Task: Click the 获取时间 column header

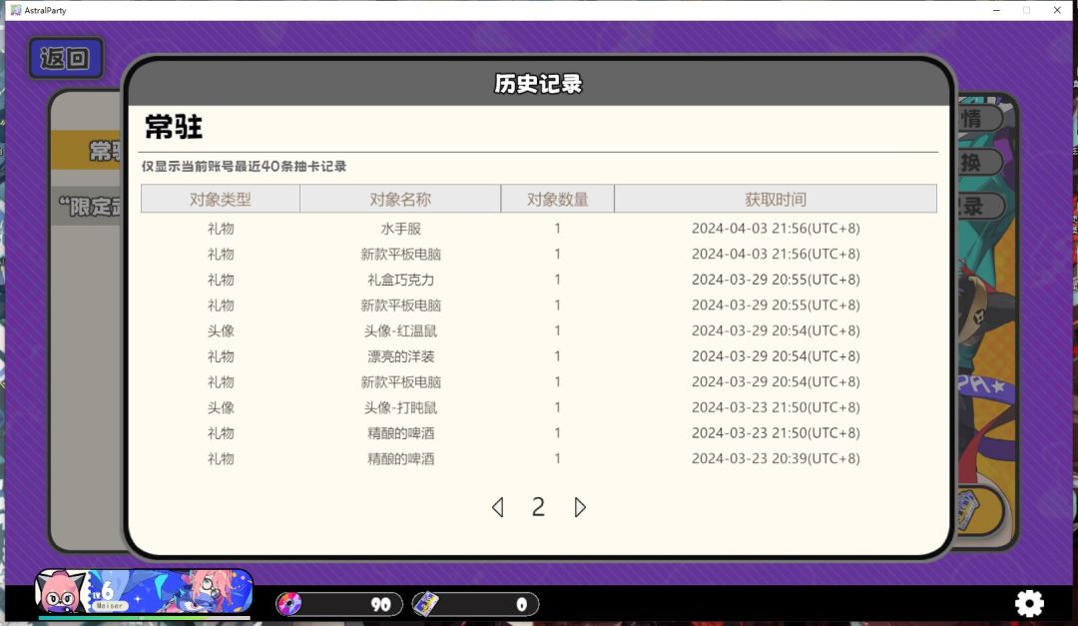Action: pyautogui.click(x=776, y=199)
